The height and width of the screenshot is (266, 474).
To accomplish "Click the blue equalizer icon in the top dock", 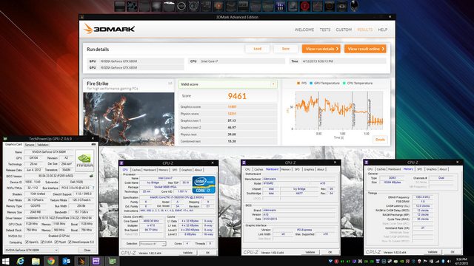I will coord(280,7).
